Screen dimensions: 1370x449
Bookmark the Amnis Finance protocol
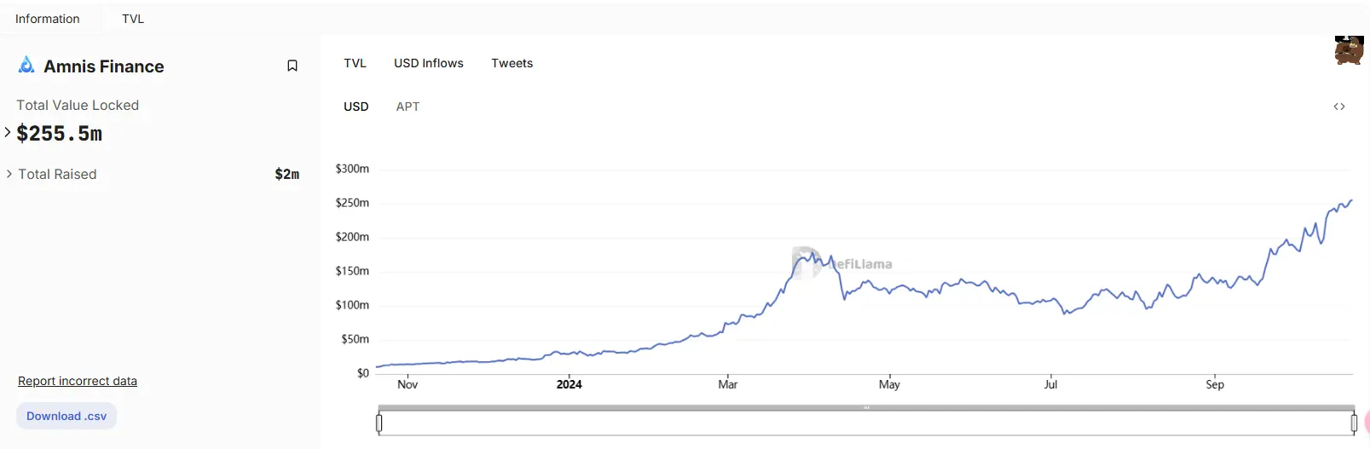click(292, 66)
